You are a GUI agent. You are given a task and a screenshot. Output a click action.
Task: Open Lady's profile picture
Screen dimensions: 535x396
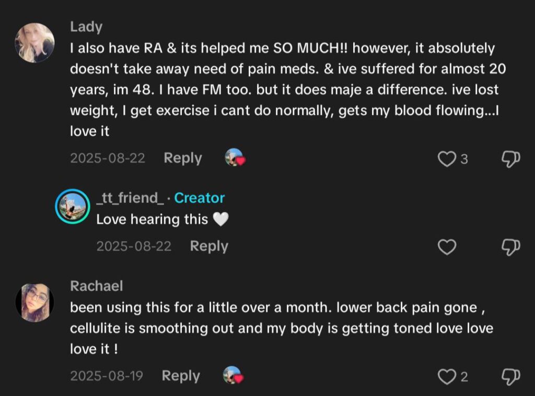coord(34,42)
